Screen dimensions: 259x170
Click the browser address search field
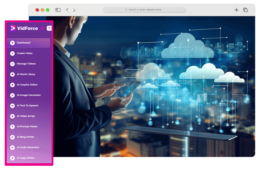145,10
